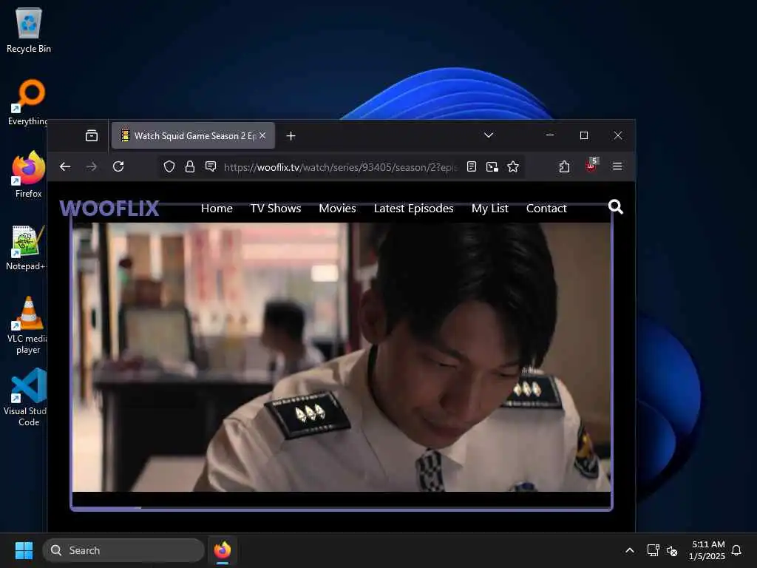Select the Watch Squid Game Season 2 tab
This screenshot has height=568, width=757.
[x=193, y=136]
